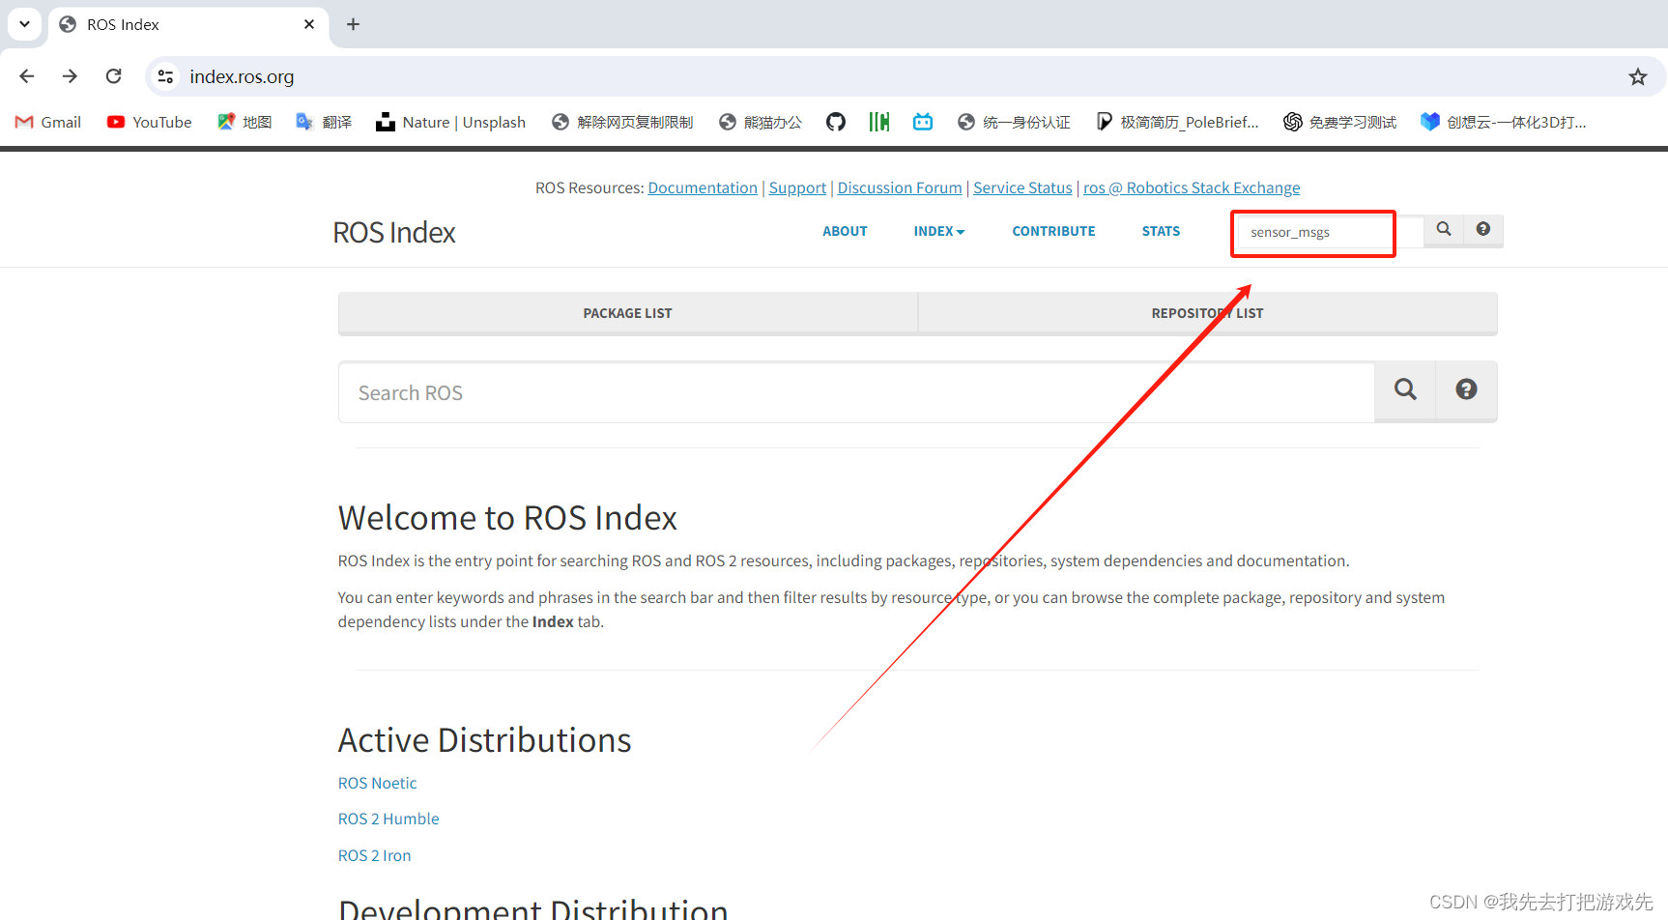Viewport: 1668px width, 920px height.
Task: Click the browser forward arrow
Action: click(70, 76)
